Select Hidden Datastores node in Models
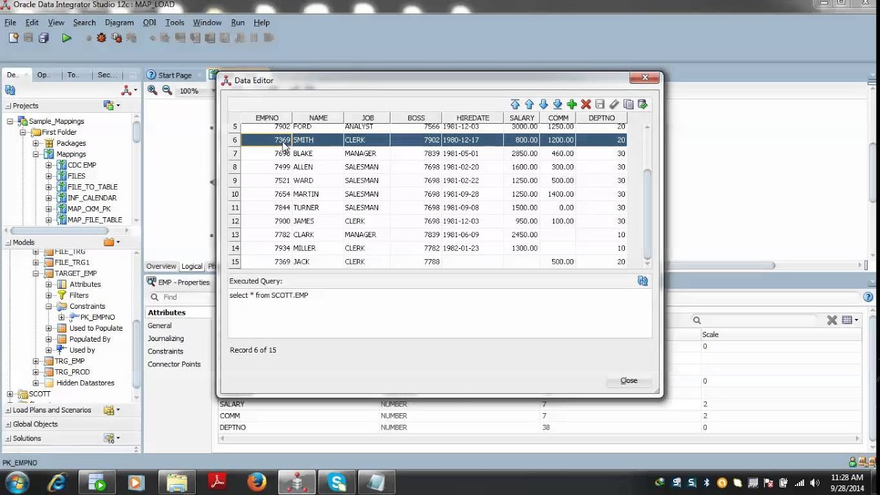Screen dimensions: 880x495 pyautogui.click(x=85, y=383)
